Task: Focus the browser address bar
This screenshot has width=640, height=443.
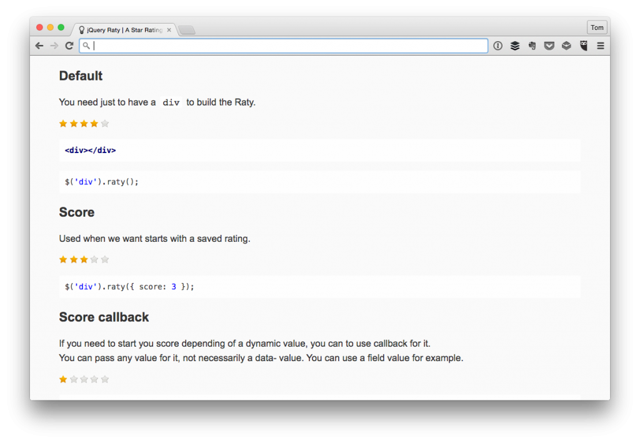Action: (x=284, y=46)
